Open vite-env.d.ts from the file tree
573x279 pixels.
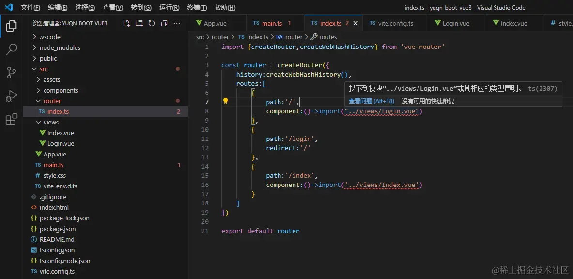pos(106,186)
